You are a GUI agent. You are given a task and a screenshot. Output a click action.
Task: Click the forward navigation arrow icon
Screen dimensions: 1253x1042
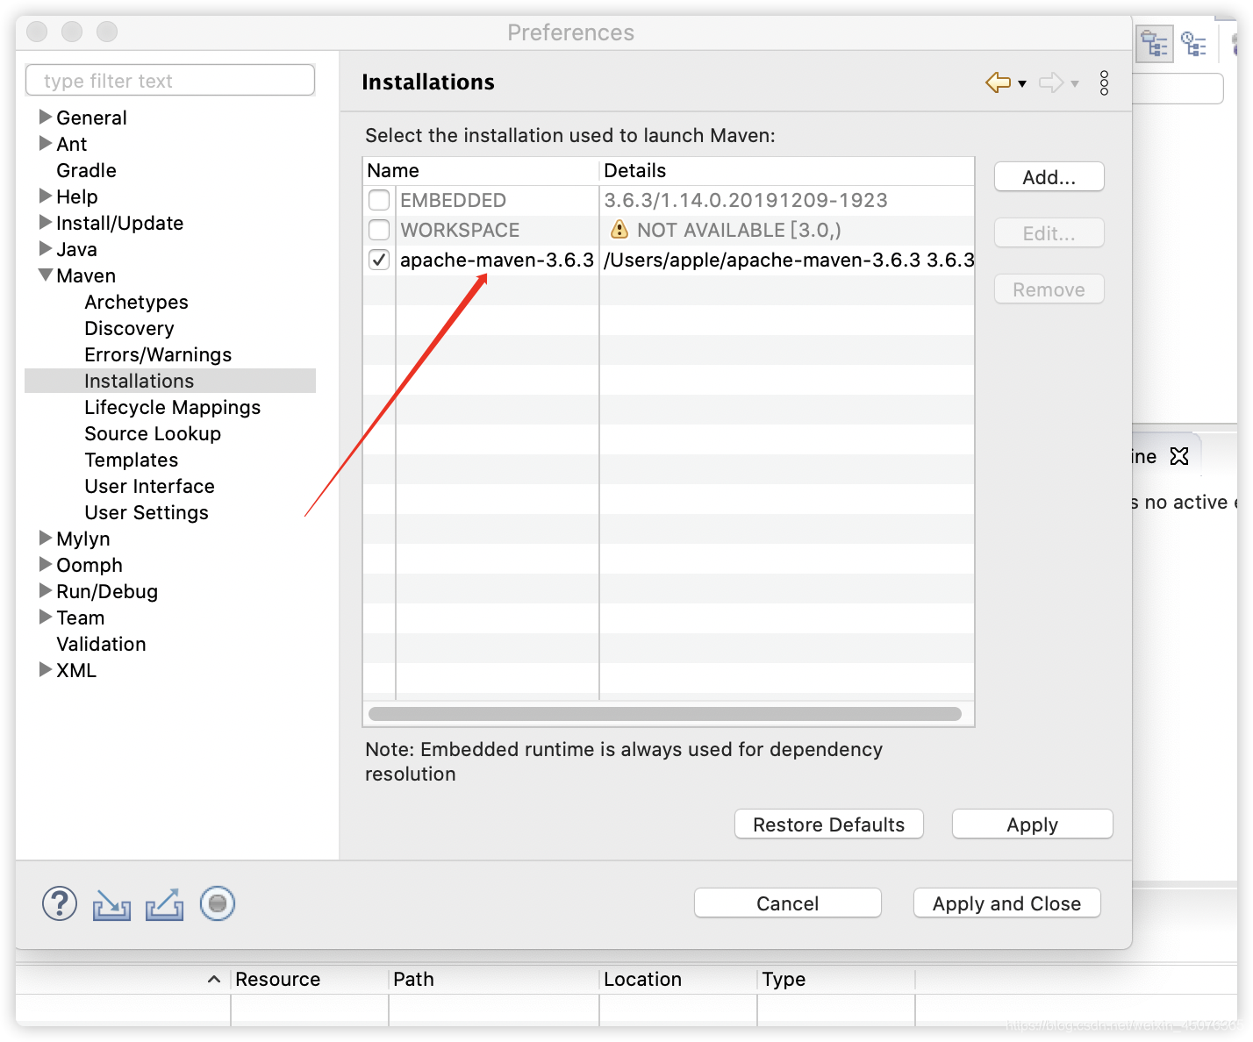[1051, 82]
